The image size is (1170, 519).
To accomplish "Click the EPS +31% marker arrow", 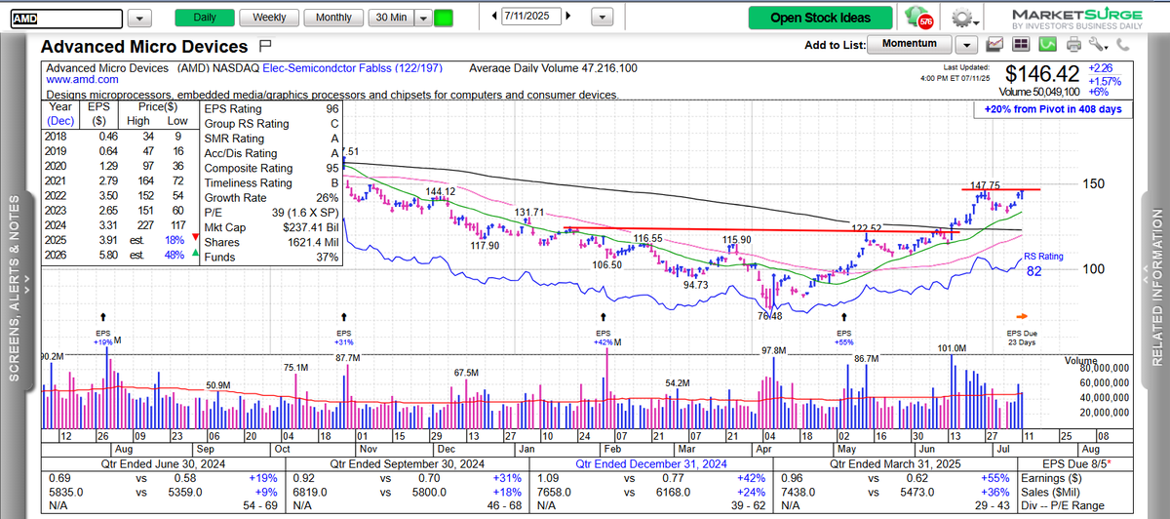I will (344, 317).
